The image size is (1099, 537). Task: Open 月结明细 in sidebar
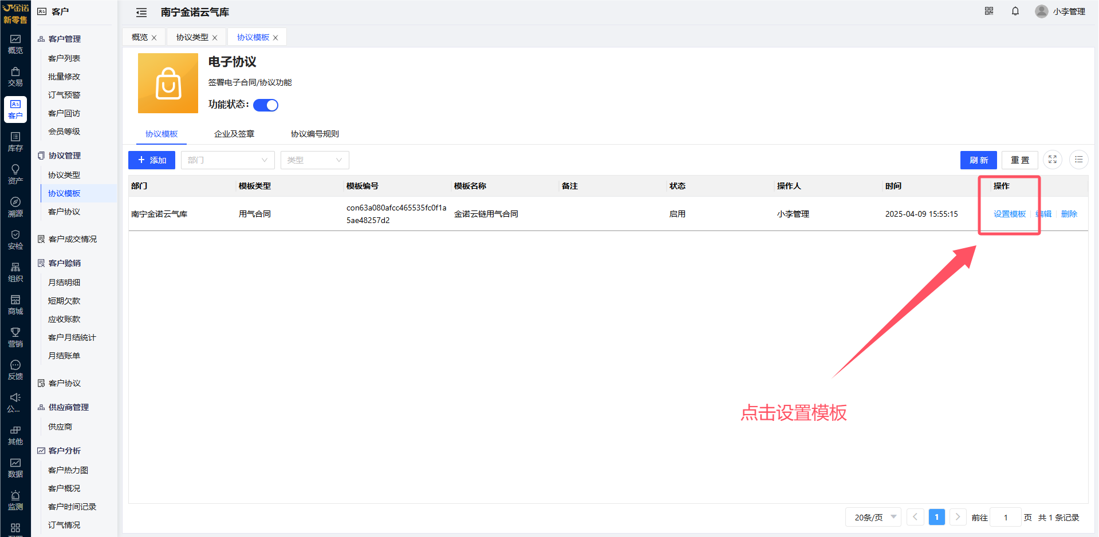click(64, 283)
